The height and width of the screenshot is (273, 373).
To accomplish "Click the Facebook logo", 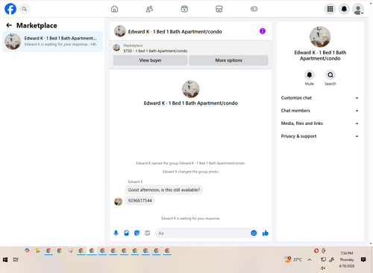I will click(x=10, y=9).
